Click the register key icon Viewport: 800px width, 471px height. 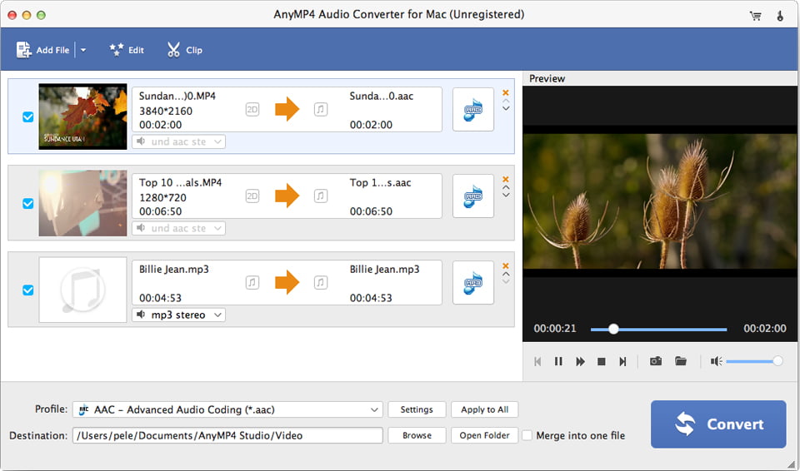(x=779, y=16)
